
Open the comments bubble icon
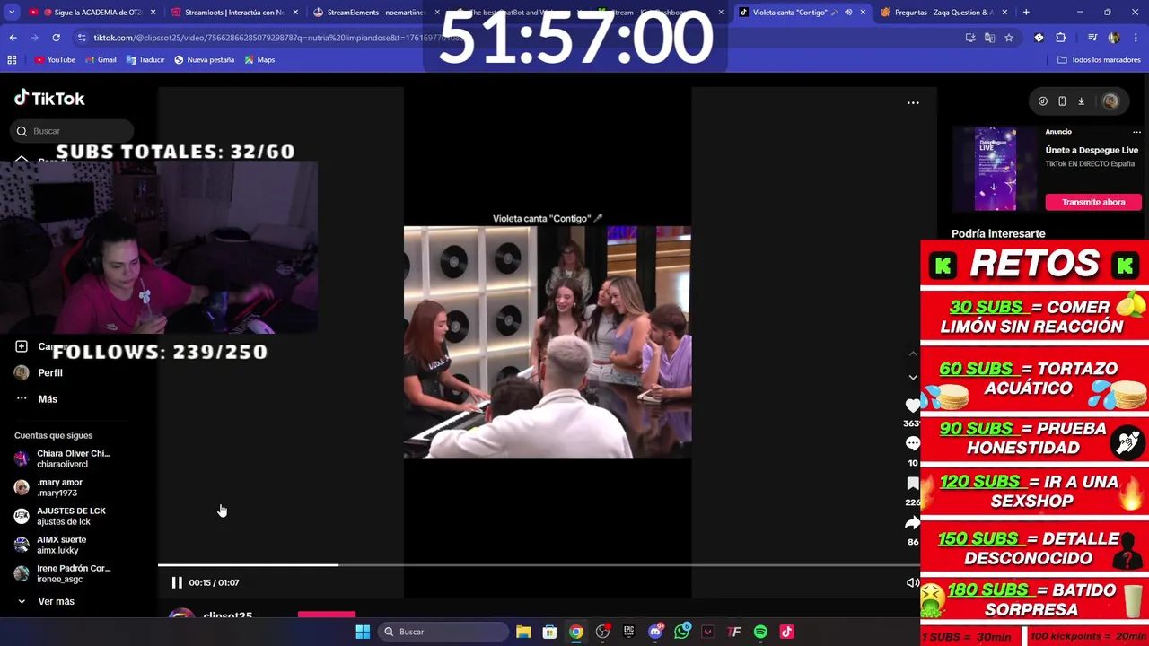(x=913, y=444)
